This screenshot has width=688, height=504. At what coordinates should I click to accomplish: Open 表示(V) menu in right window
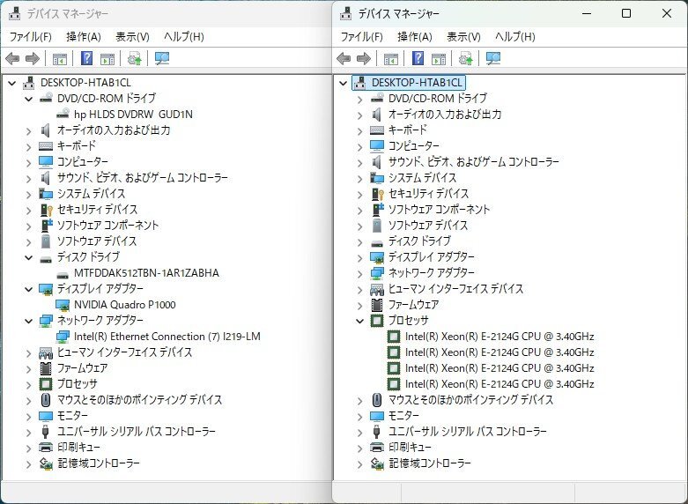click(x=463, y=37)
